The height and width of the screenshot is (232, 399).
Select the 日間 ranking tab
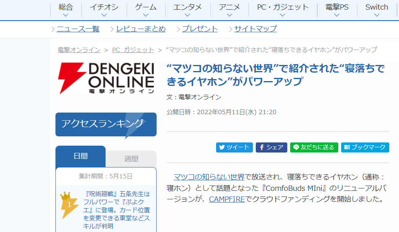pos(81,157)
